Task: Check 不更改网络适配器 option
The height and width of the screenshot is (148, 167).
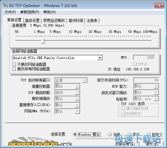Action: [x=14, y=64]
